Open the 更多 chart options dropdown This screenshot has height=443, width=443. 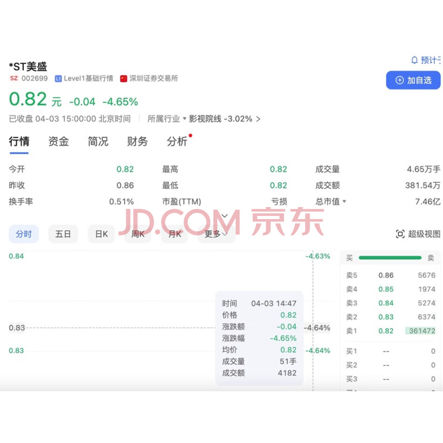(x=216, y=234)
